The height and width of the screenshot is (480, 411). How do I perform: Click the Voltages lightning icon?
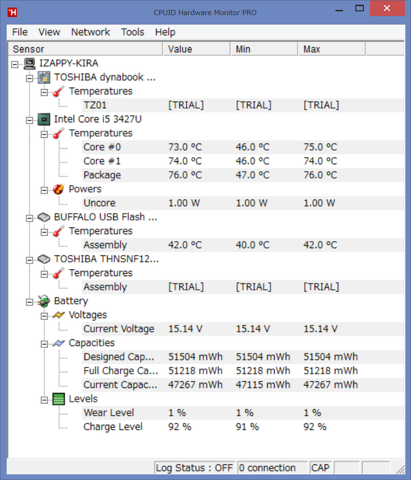[x=59, y=315]
